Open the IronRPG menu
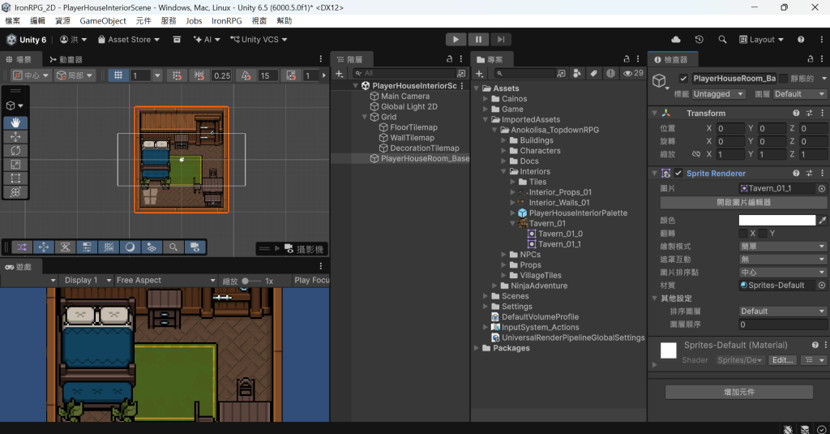Viewport: 830px width, 434px height. point(227,20)
